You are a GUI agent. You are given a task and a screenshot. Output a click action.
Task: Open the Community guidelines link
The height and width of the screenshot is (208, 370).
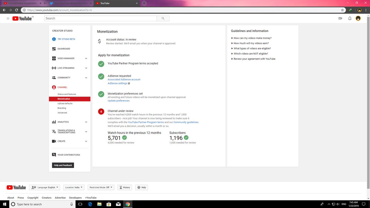click(x=186, y=122)
